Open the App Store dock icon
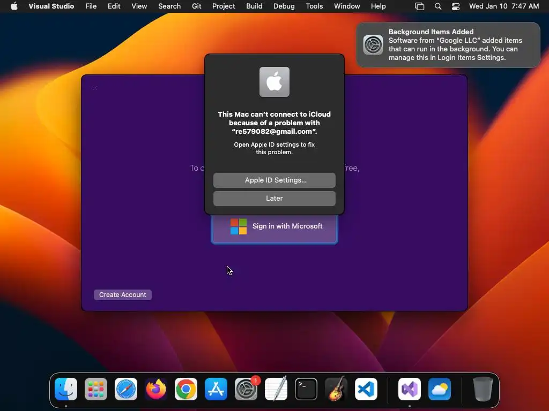549x411 pixels. (x=216, y=389)
